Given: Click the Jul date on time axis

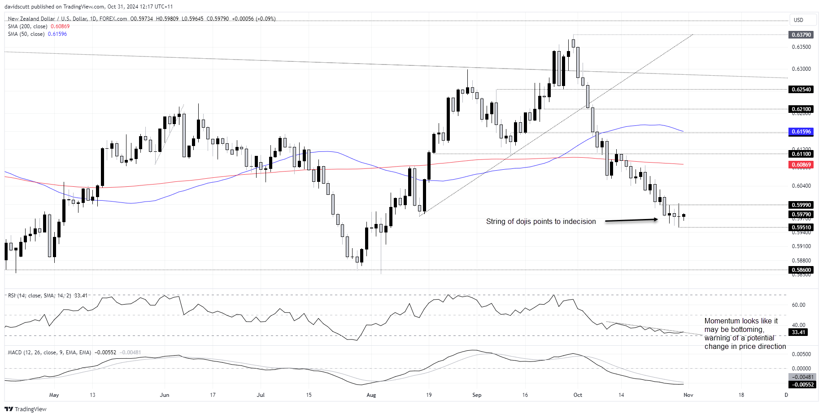Looking at the screenshot, I should click(x=261, y=395).
